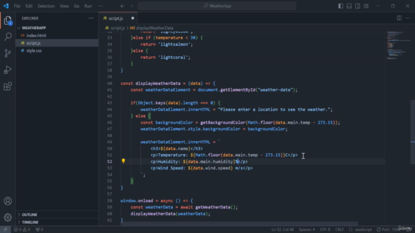Click the split editor right icon

tap(399, 18)
